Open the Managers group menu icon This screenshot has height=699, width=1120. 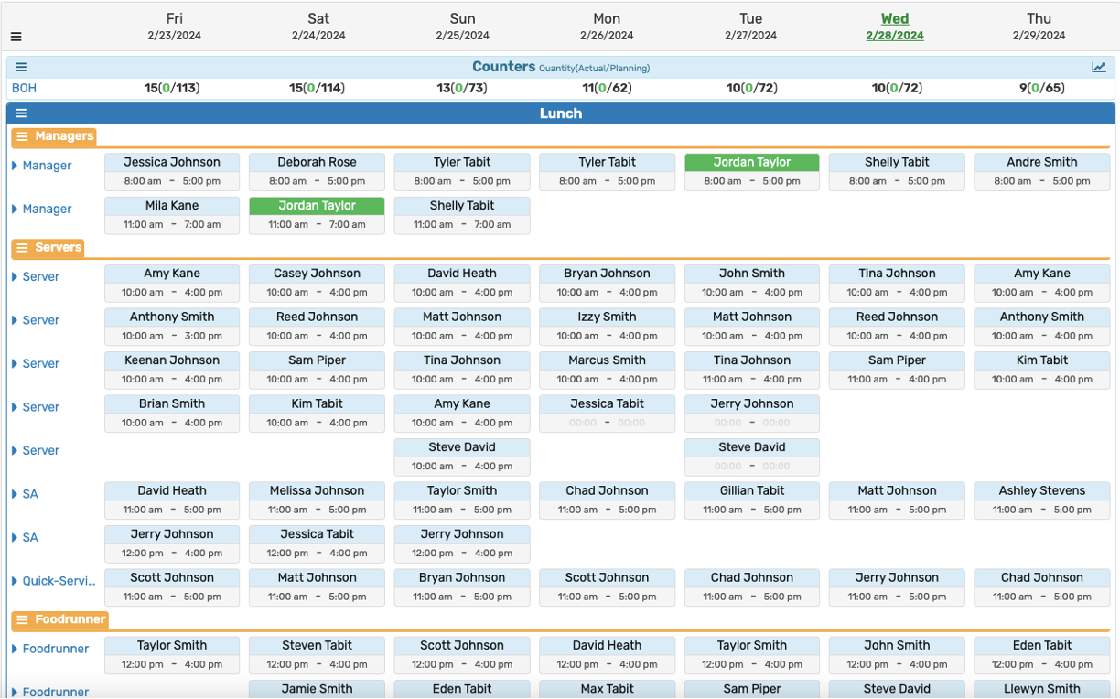(23, 136)
